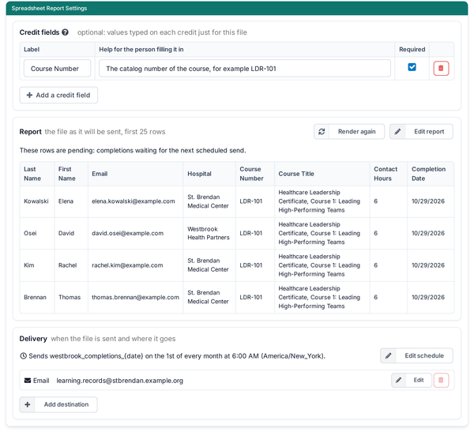Screen dimensions: 474x432
Task: Edit the email destination
Action: coord(412,380)
